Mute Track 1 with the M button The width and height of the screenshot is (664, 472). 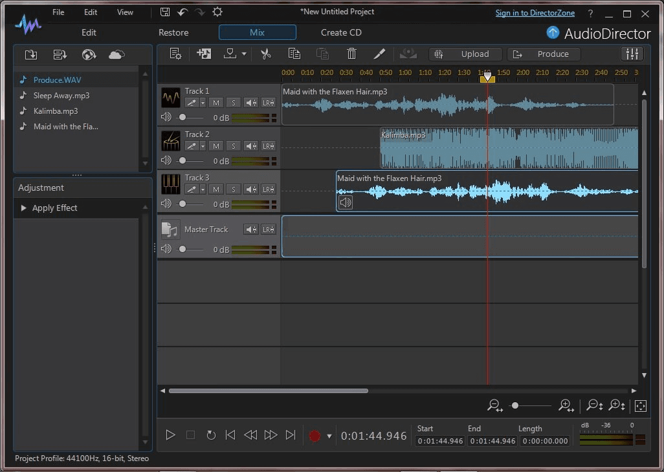[x=216, y=103]
